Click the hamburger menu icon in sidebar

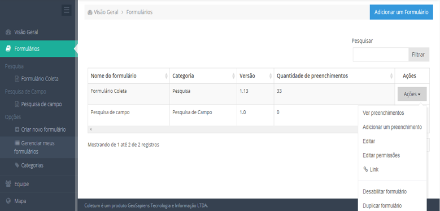[67, 10]
